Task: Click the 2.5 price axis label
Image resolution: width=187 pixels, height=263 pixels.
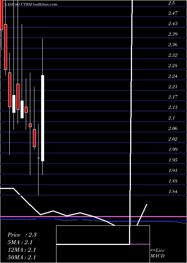Action: pyautogui.click(x=172, y=3)
